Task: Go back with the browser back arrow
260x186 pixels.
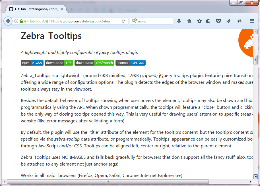Action: pyautogui.click(x=8, y=21)
